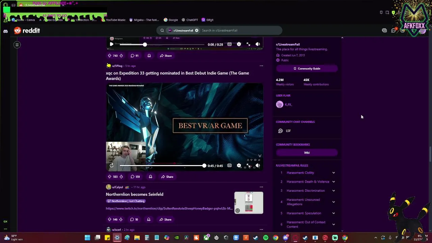The image size is (432, 243).
Task: Play the top video at 0:08
Action: pyautogui.click(x=112, y=44)
